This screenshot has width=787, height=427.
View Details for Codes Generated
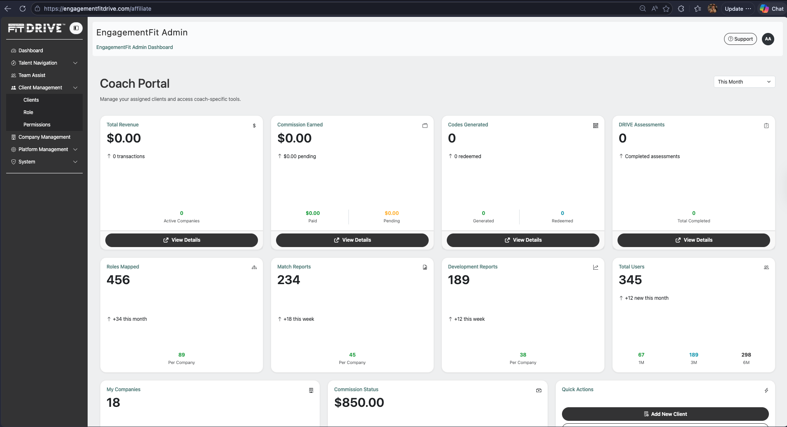pyautogui.click(x=523, y=240)
